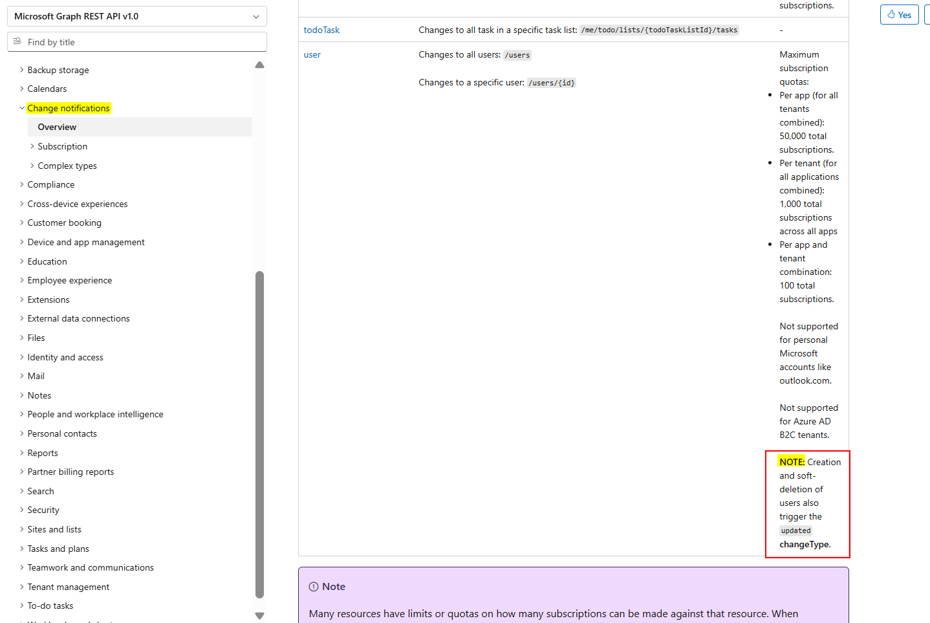Open the todoTask resource link

pyautogui.click(x=321, y=30)
